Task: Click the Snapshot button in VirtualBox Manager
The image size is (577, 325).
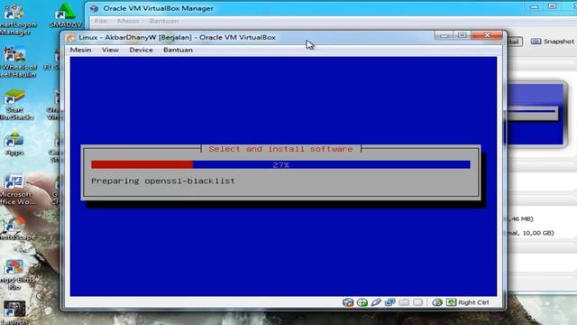Action: [x=553, y=42]
